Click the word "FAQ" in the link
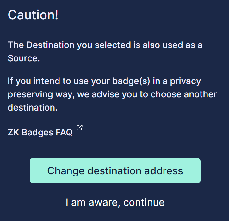229x221 pixels. click(64, 132)
